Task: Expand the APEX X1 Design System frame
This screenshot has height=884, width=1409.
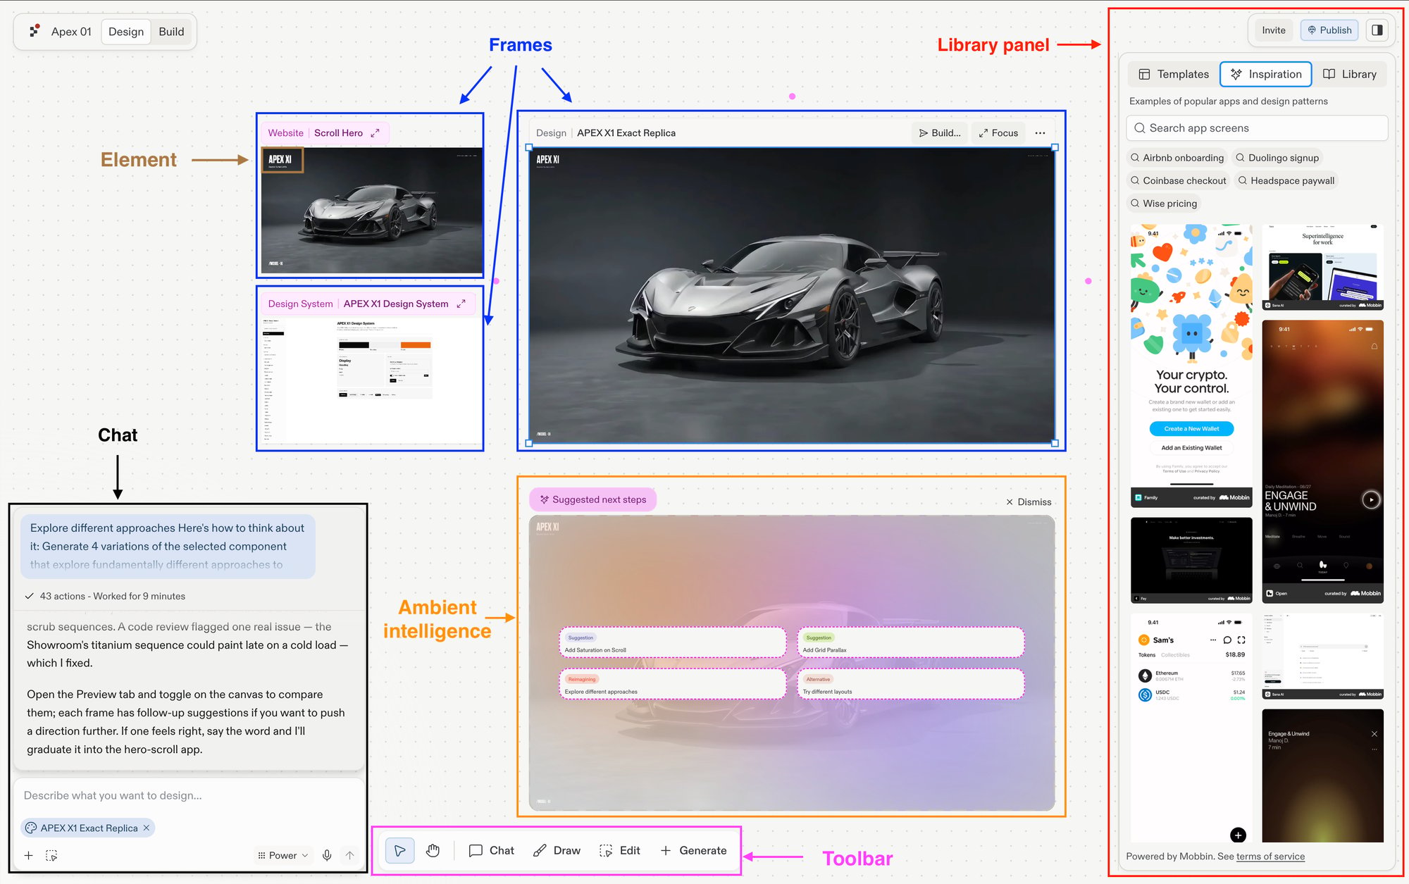Action: point(461,304)
